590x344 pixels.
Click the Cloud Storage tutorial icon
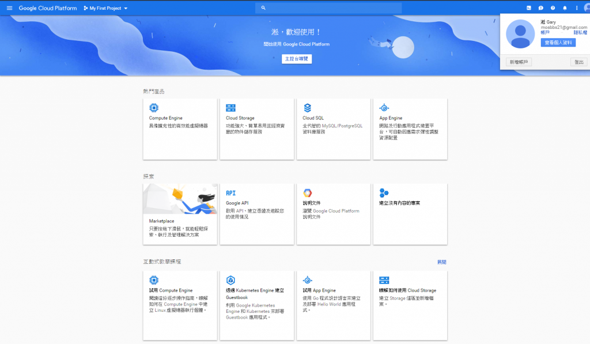pyautogui.click(x=384, y=280)
